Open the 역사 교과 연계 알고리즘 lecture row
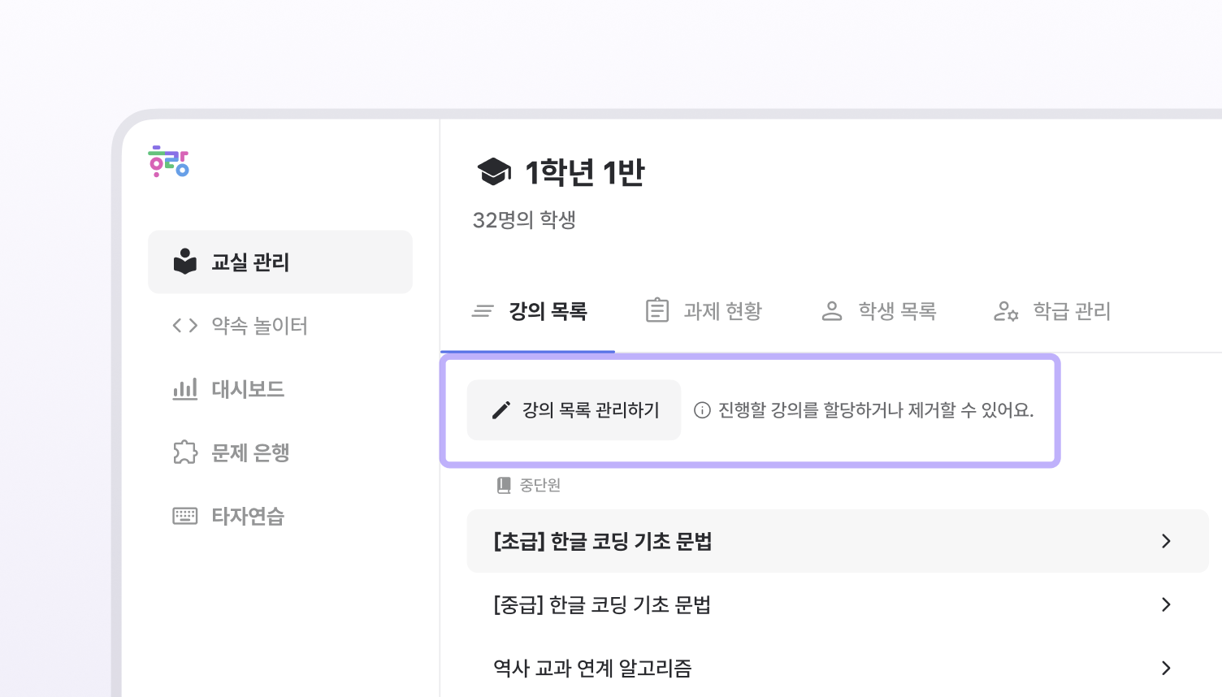 [593, 668]
